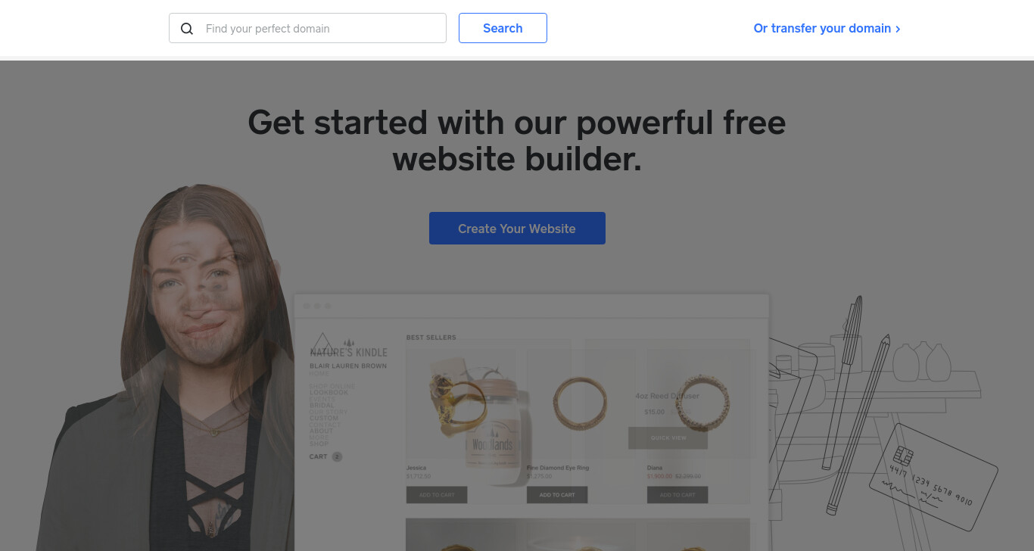Click the Search button
This screenshot has width=1034, height=551.
pos(503,28)
